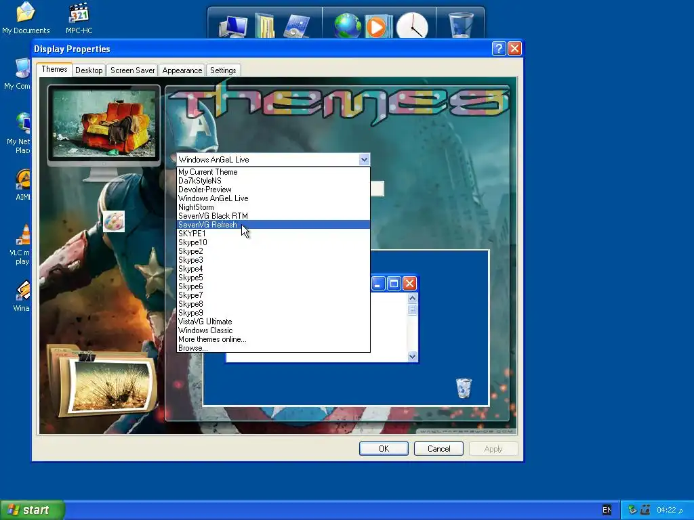Click preview scrollbar up arrow
Screen dimensions: 694x520
(412, 298)
